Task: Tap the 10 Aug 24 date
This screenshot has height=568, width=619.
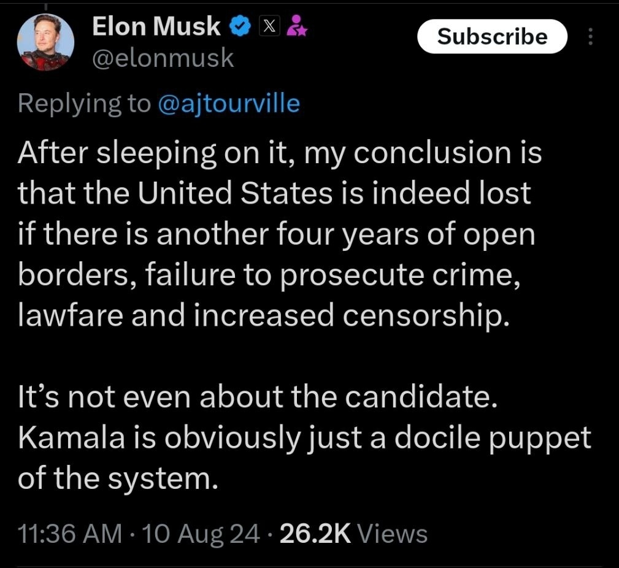Action: coord(201,534)
